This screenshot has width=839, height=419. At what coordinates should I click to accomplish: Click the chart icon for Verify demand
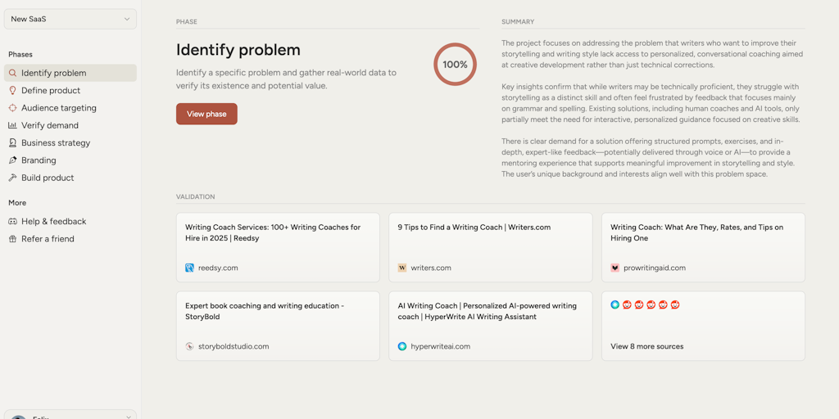pos(12,125)
